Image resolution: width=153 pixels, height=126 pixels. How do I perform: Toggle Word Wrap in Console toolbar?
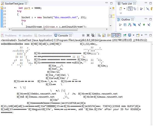pyautogui.click(x=109, y=35)
